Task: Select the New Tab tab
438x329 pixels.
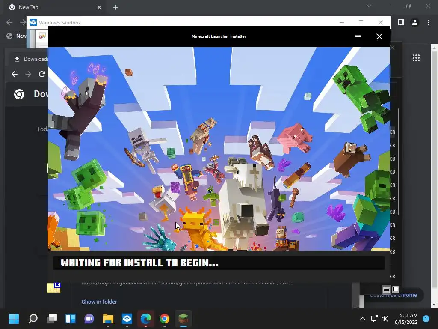Action: click(x=55, y=7)
